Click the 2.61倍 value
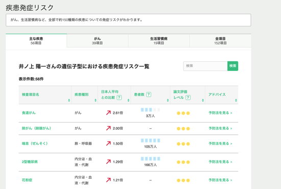281x189 pixels. point(118,113)
